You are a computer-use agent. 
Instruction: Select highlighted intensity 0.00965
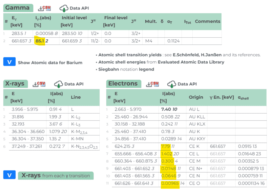click(170, 183)
